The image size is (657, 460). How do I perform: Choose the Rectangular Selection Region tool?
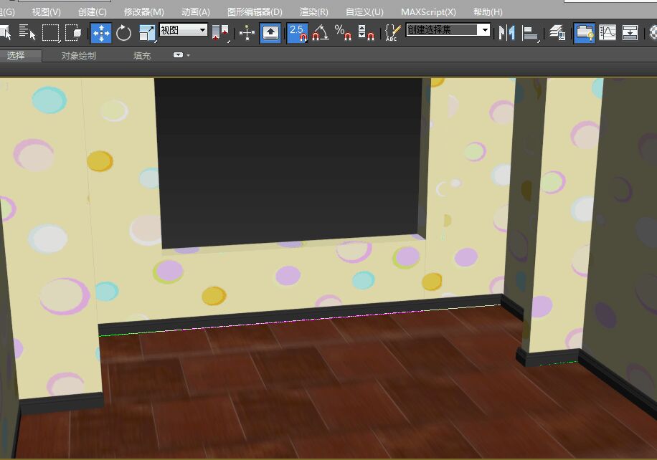(x=50, y=32)
